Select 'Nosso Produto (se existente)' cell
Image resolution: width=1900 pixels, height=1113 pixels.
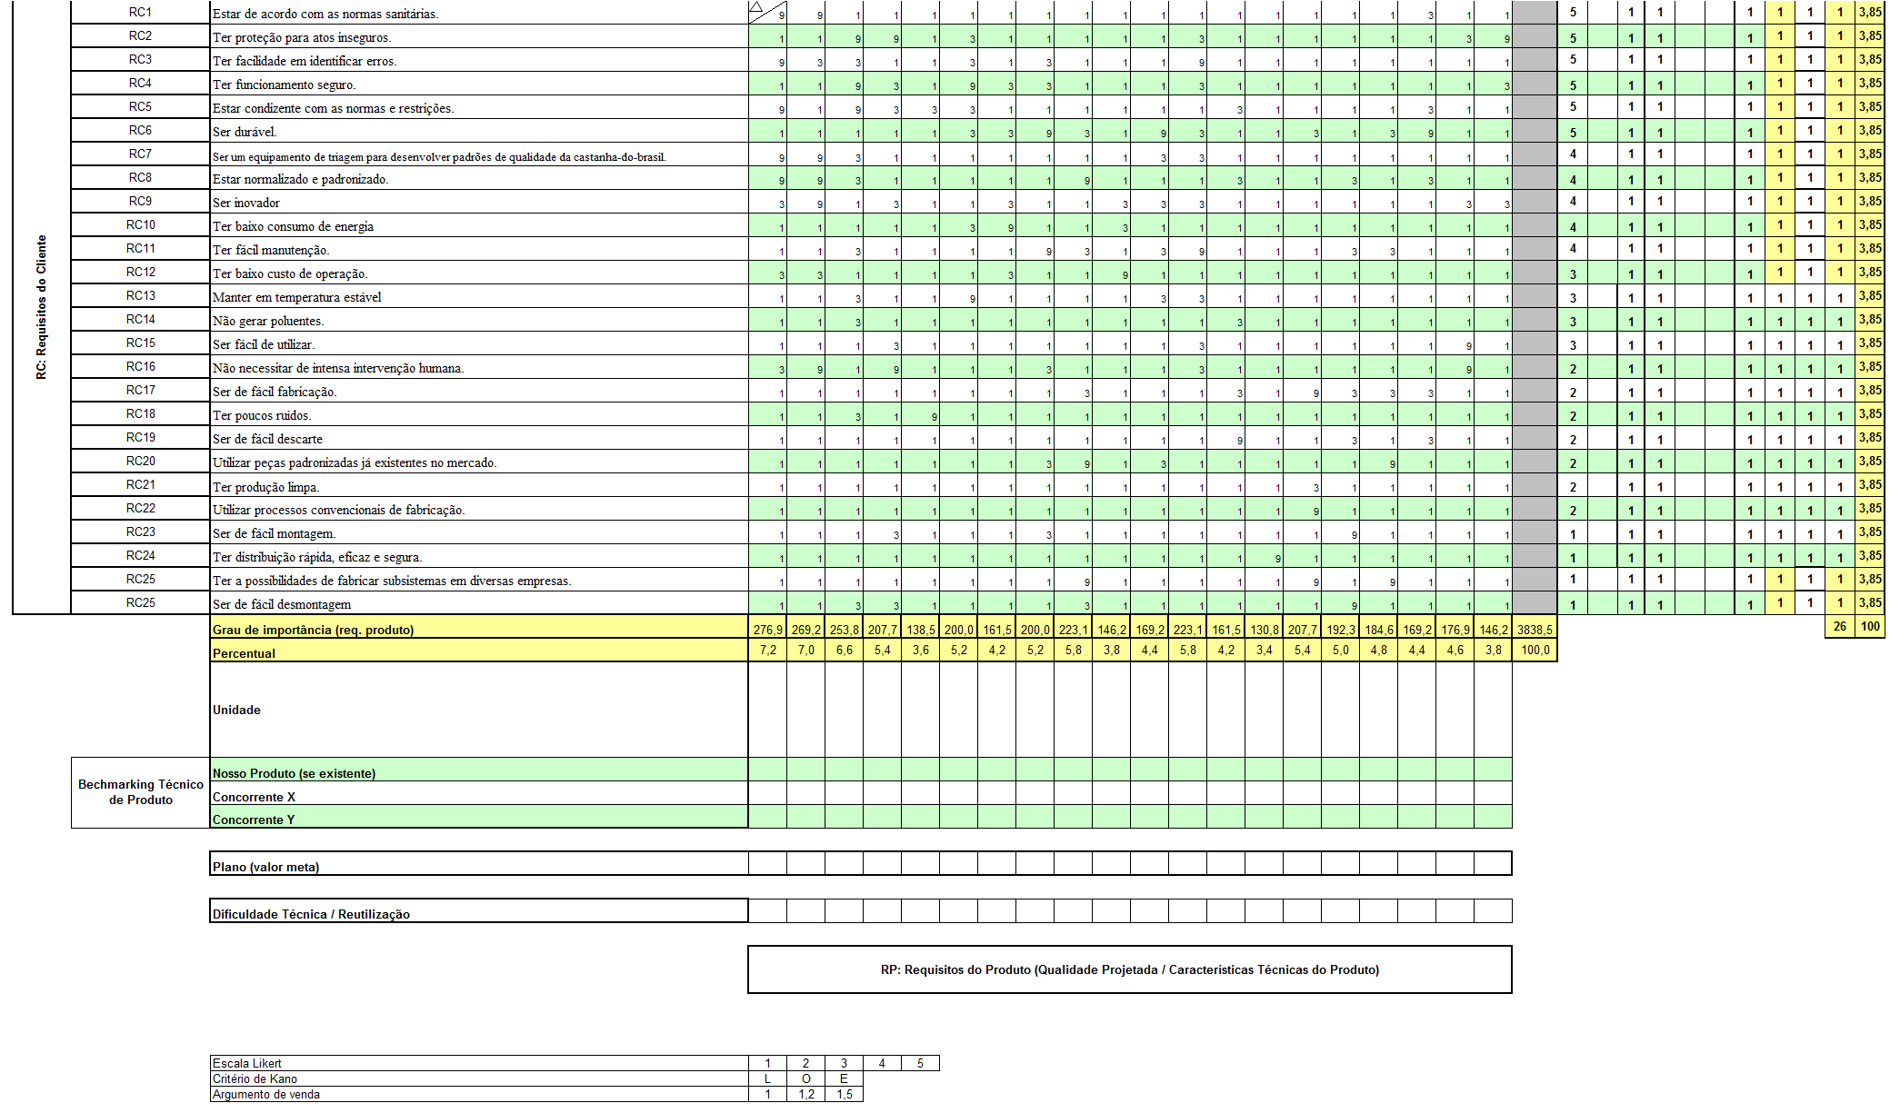[479, 770]
